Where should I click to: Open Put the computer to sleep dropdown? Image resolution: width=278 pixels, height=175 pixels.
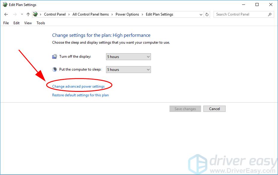[128, 70]
